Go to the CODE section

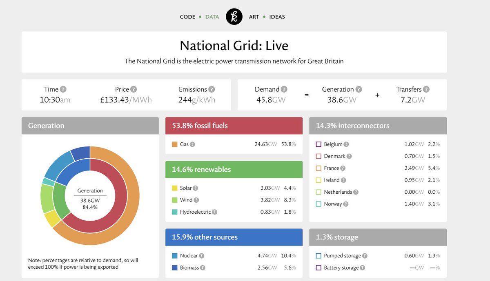click(x=187, y=17)
